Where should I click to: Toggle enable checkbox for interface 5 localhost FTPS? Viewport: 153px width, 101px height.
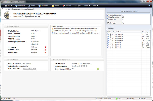[111, 44]
